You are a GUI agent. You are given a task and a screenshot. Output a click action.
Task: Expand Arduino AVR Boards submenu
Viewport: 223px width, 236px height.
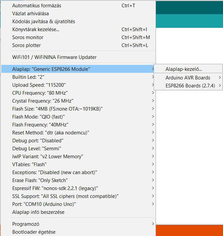click(188, 78)
